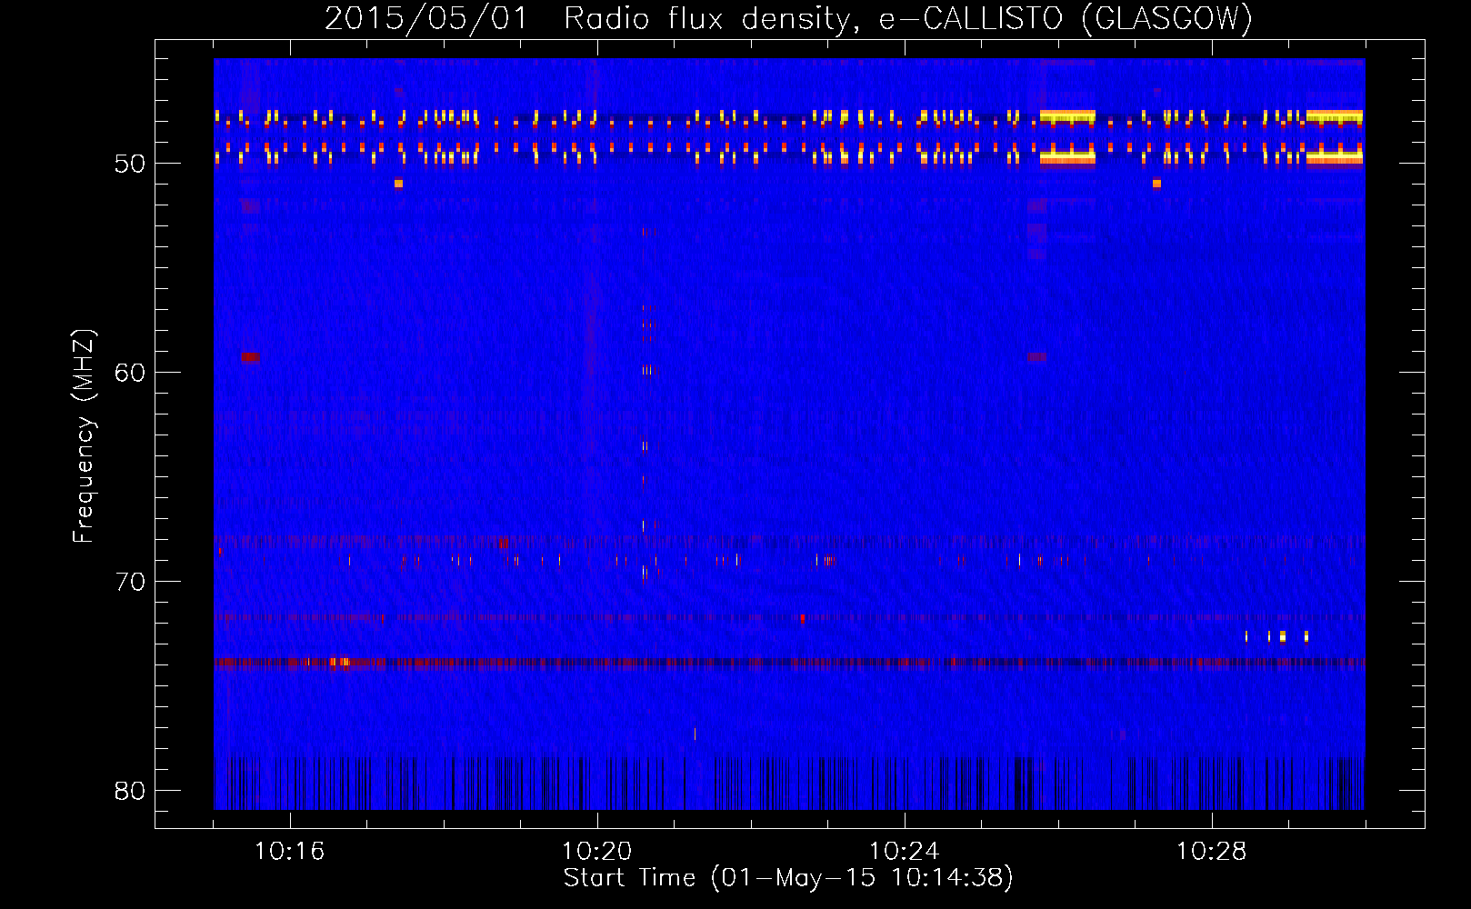Click the 50 frequency tick label
The height and width of the screenshot is (909, 1471).
coord(130,164)
